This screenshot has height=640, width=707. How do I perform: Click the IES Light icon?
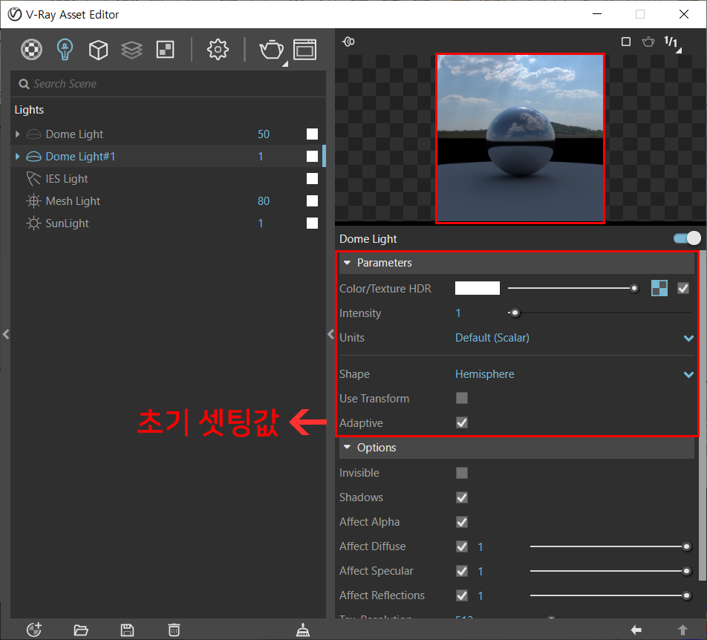pos(33,178)
